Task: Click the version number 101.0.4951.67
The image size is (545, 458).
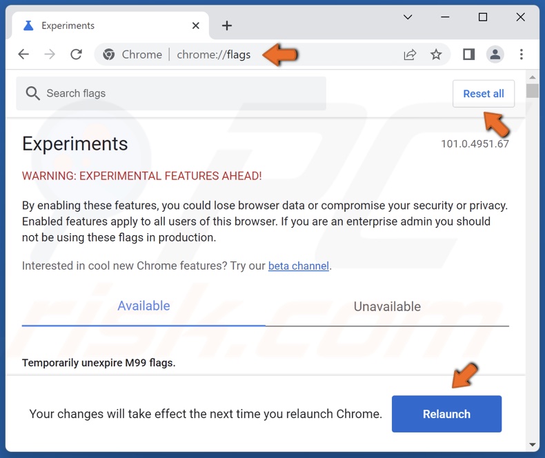Action: tap(475, 144)
